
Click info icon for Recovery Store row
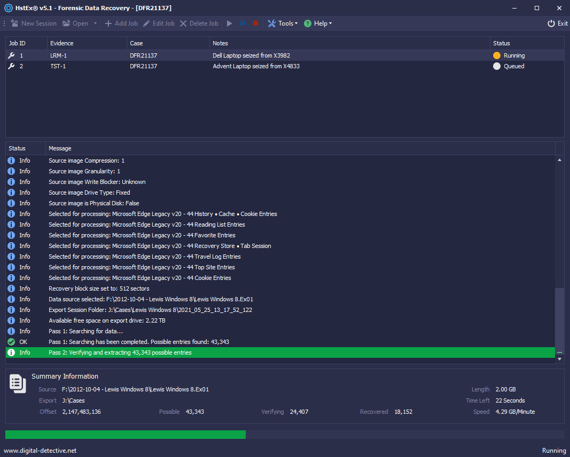[11, 246]
